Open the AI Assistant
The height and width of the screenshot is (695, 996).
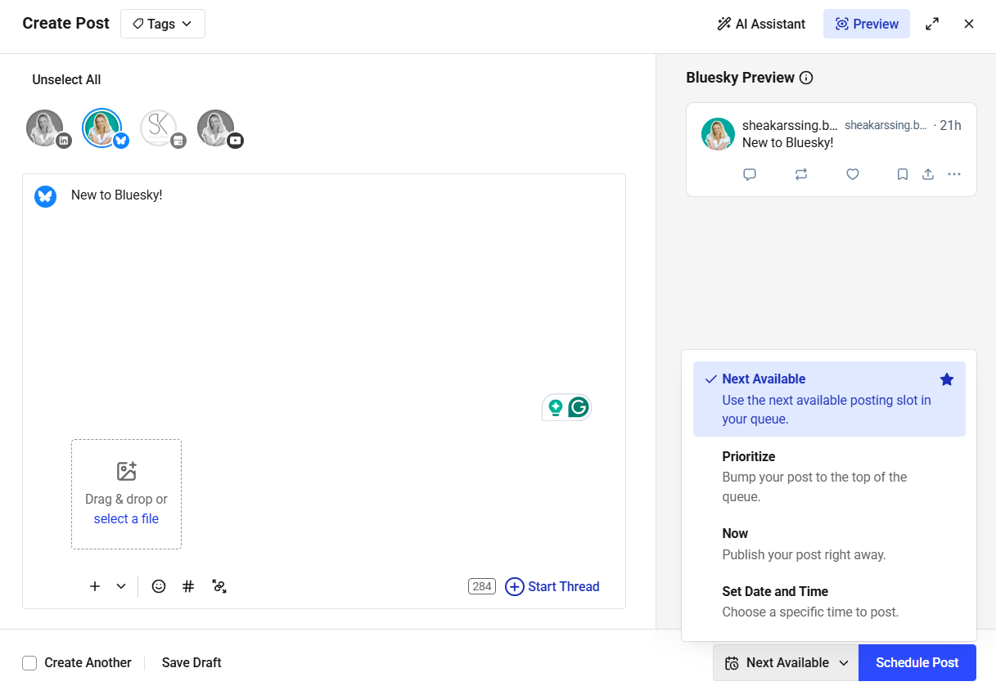tap(760, 24)
